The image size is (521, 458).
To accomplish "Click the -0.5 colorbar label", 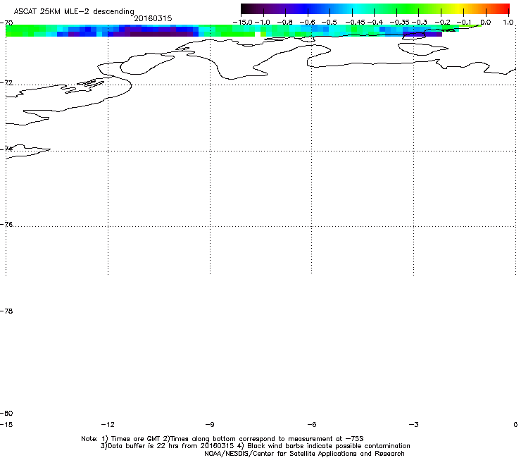I will pos(329,23).
